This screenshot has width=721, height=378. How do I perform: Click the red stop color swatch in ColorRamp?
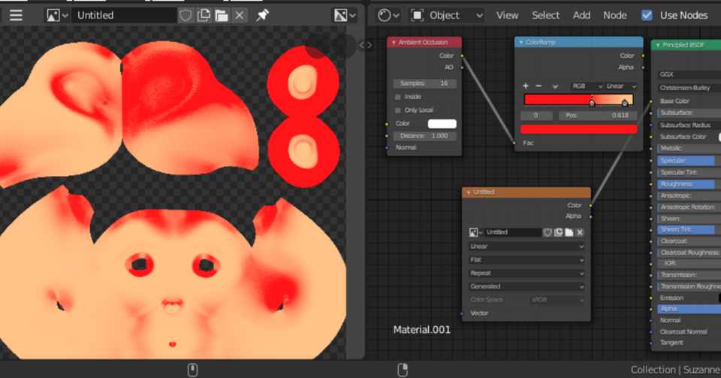point(578,129)
